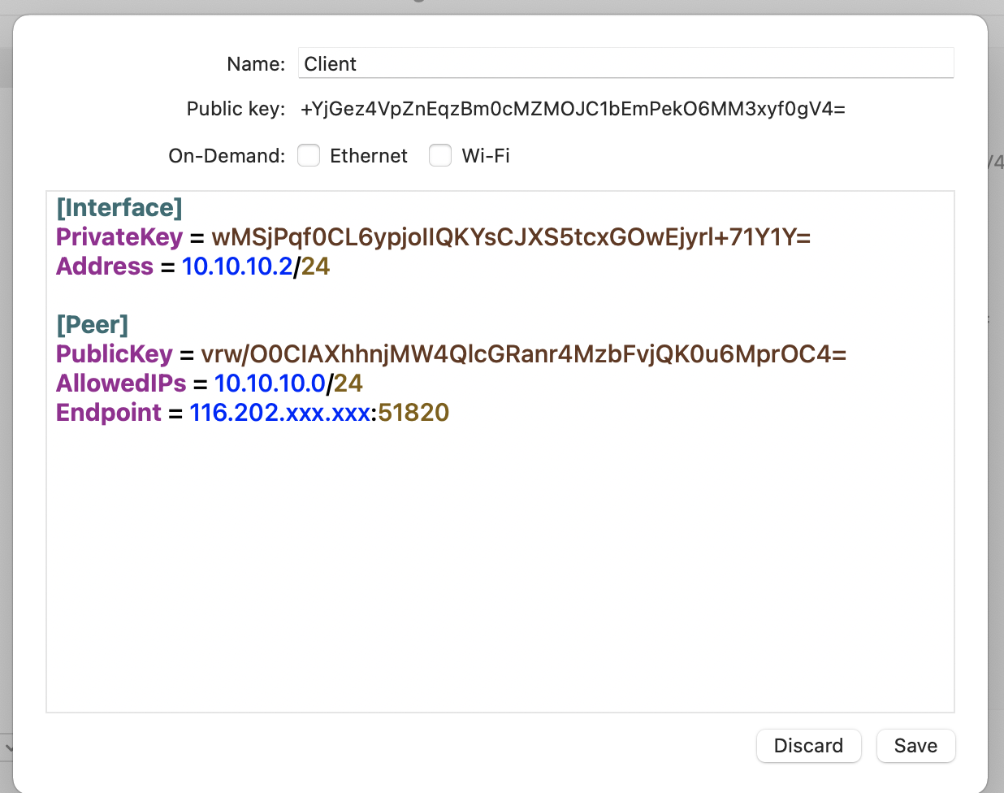1004x793 pixels.
Task: Click the Save button
Action: point(915,746)
